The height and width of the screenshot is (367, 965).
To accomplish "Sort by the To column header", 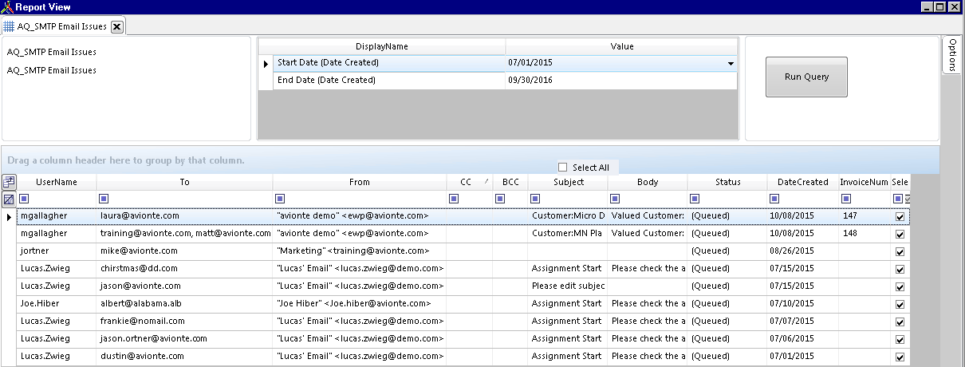I will (184, 182).
